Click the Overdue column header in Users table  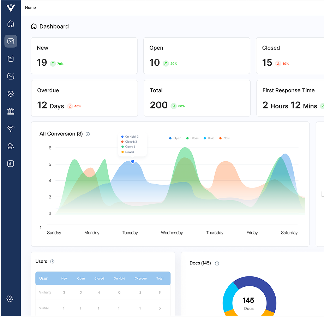pos(140,279)
